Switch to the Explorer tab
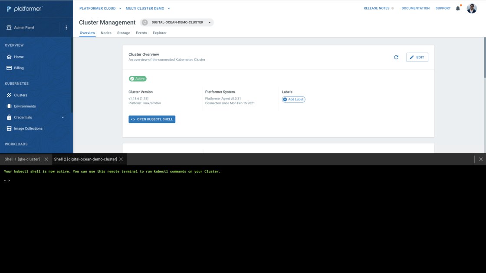Screen dimensions: 486x273 coord(160,33)
